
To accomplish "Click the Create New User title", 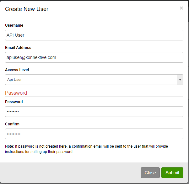I will pyautogui.click(x=27, y=9).
